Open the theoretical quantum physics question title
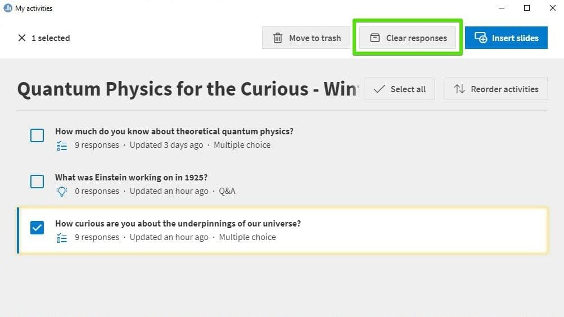564x317 pixels. 174,132
